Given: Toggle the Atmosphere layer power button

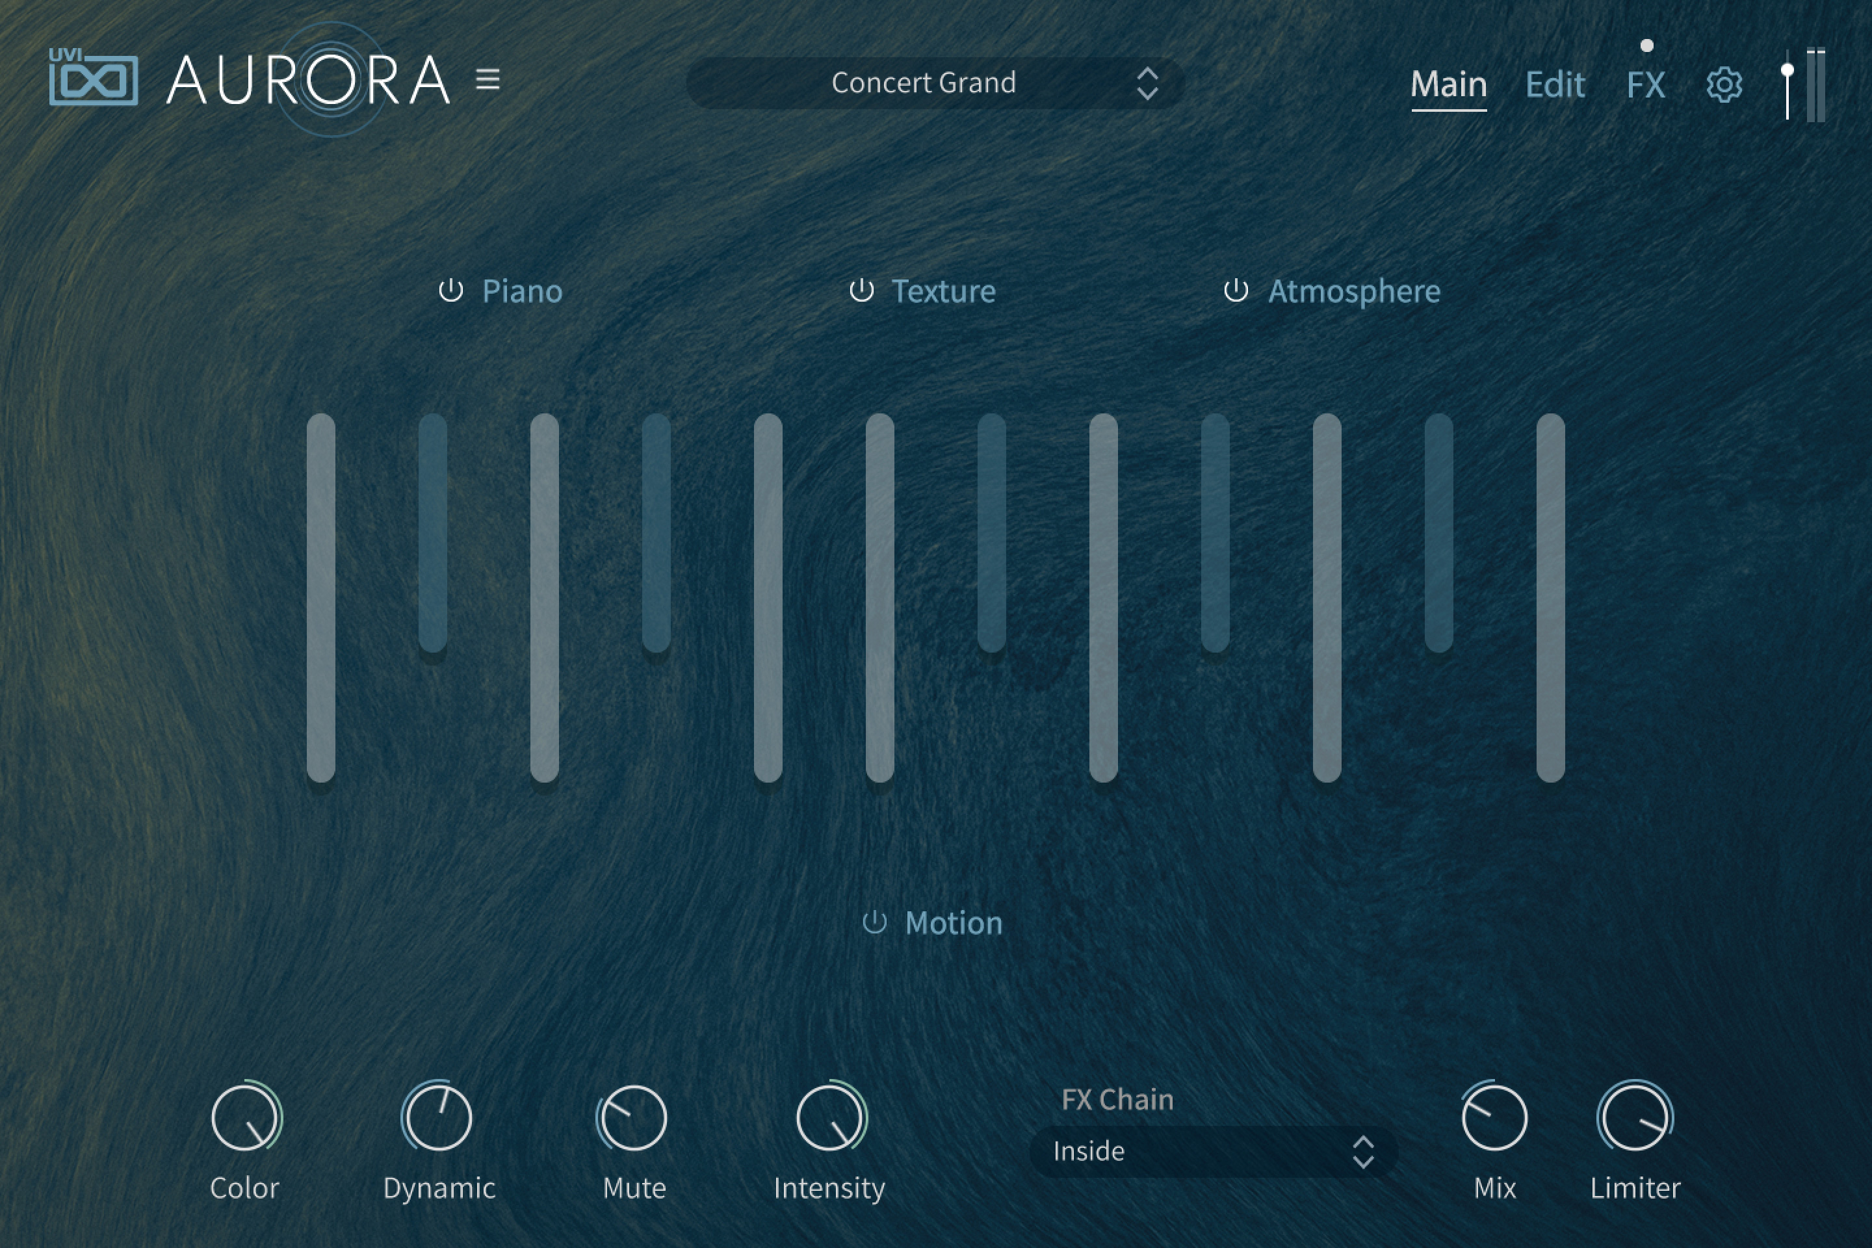Looking at the screenshot, I should (1235, 291).
